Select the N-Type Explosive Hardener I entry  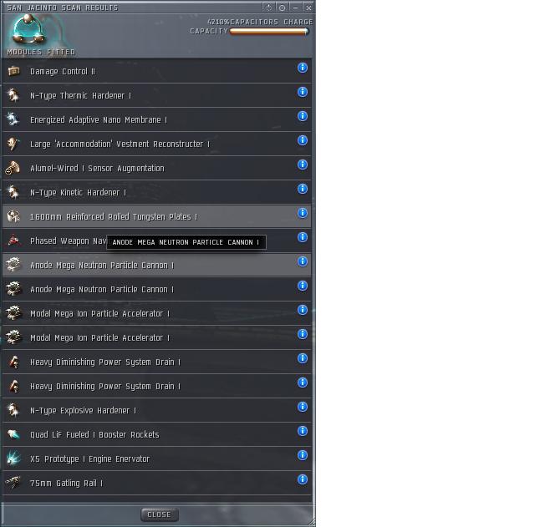(x=156, y=410)
